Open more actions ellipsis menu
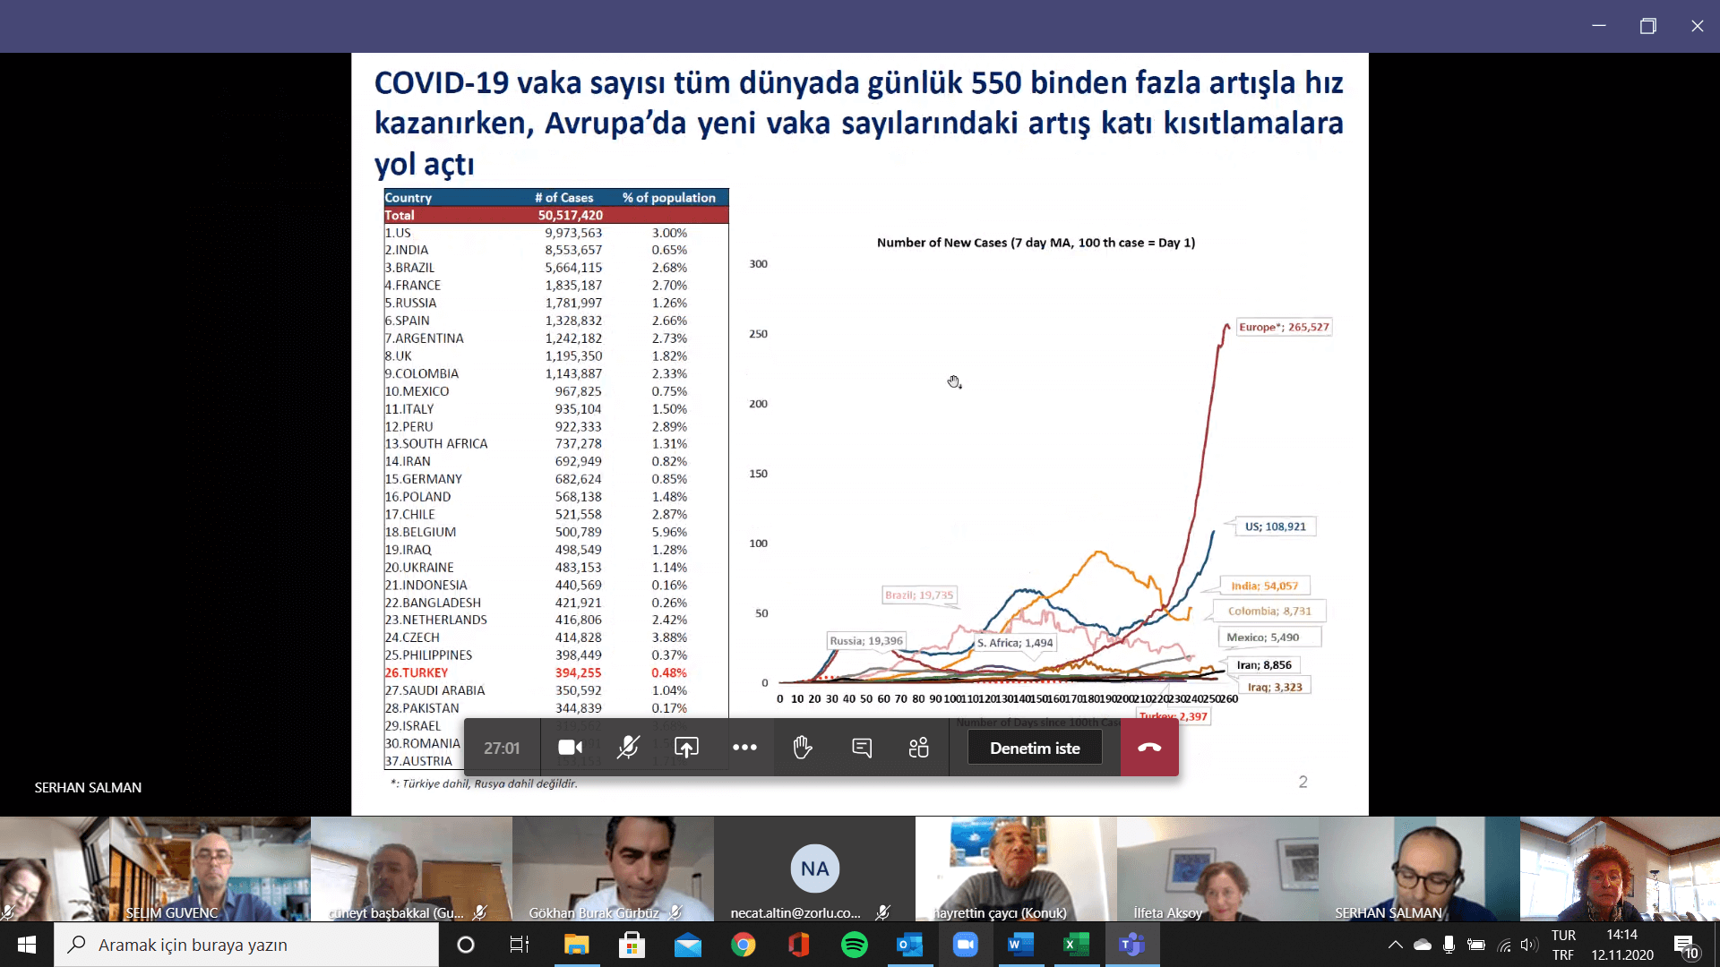1720x967 pixels. pyautogui.click(x=744, y=748)
